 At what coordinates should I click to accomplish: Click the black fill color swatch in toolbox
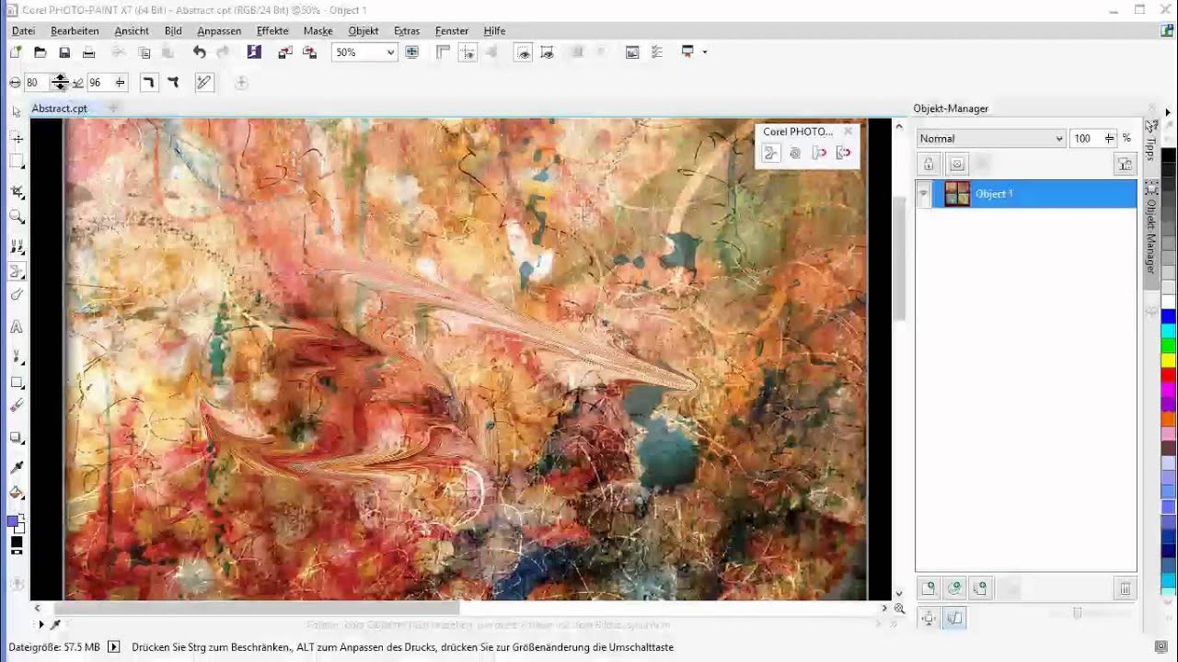coord(16,543)
